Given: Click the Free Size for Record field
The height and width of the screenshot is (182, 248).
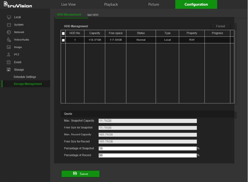Looking at the screenshot, I should (148, 141).
